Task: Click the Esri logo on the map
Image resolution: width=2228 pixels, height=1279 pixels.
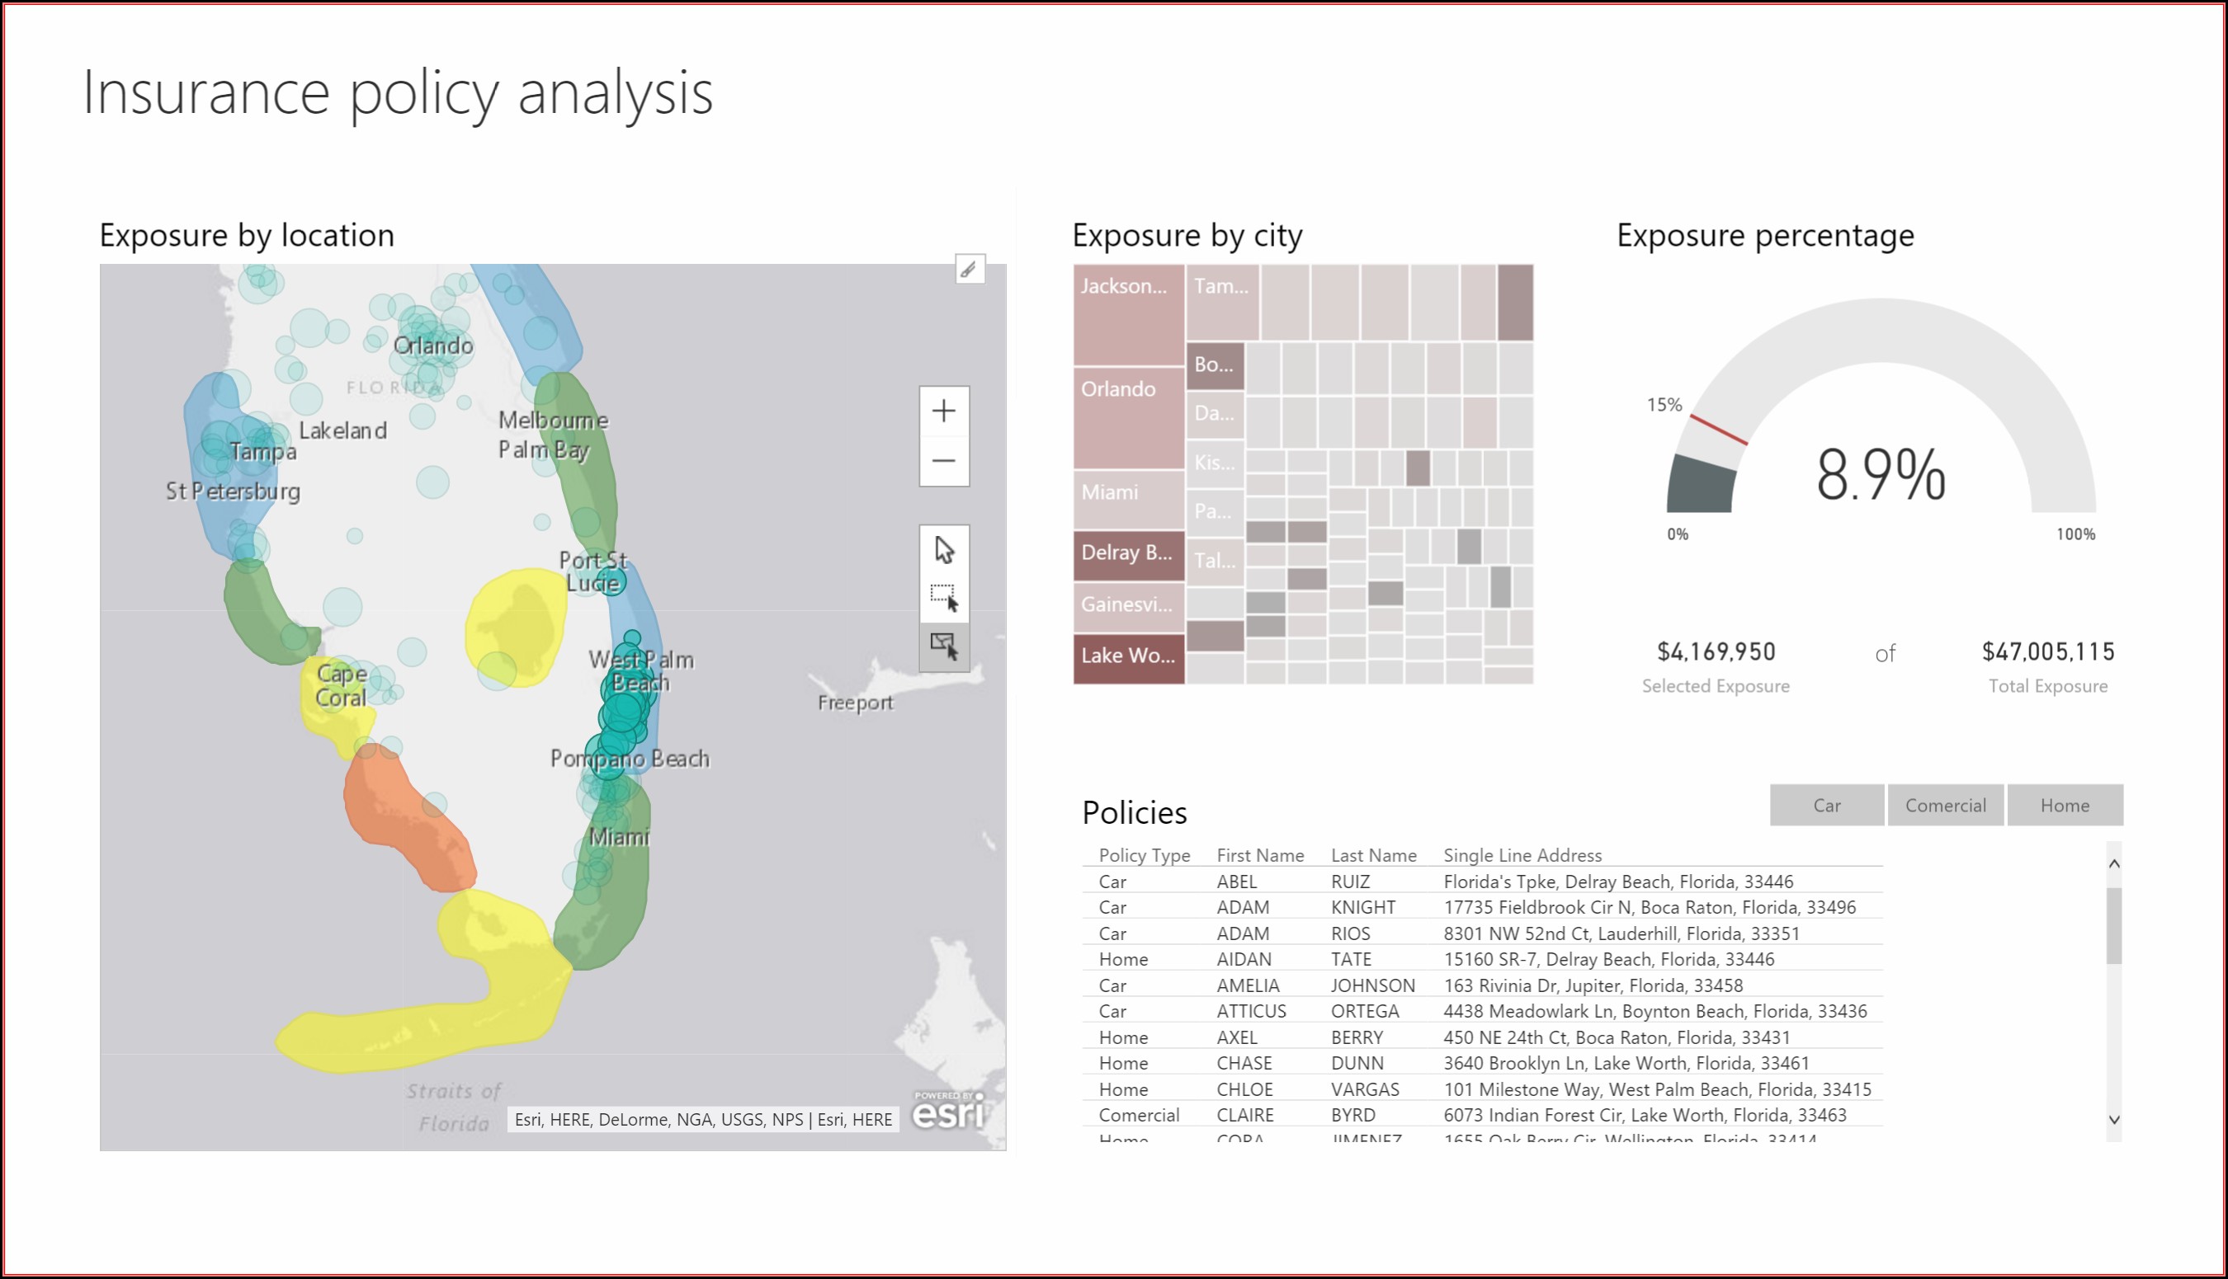Action: (x=947, y=1112)
